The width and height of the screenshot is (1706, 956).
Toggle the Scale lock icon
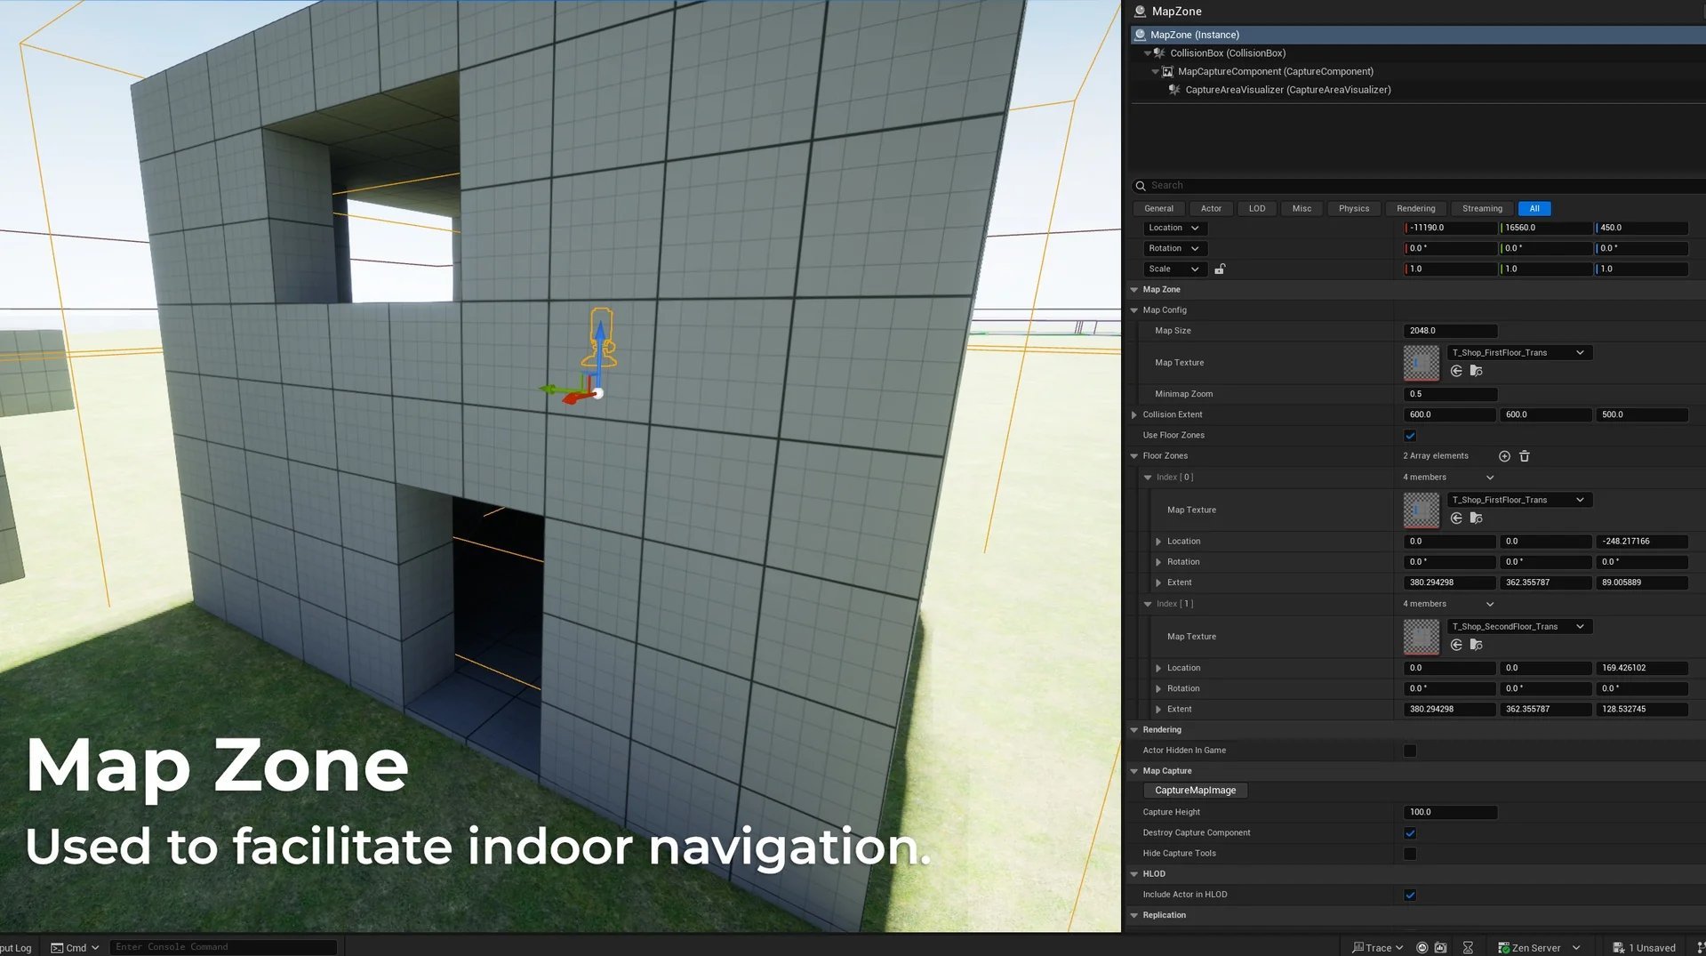(1221, 269)
